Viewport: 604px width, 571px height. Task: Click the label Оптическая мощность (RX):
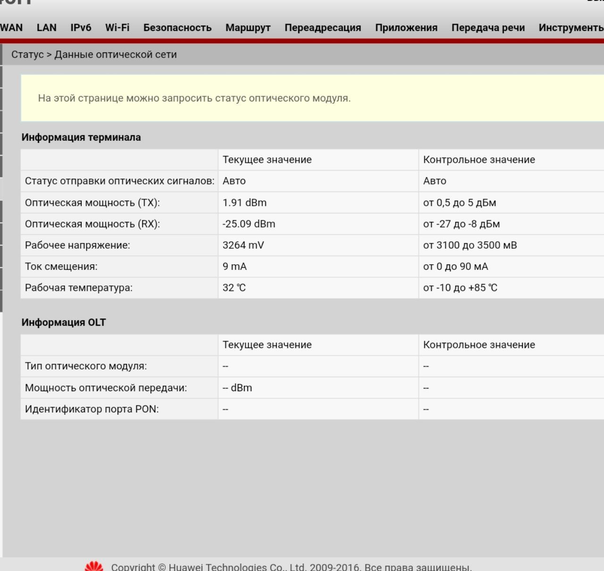pyautogui.click(x=92, y=224)
